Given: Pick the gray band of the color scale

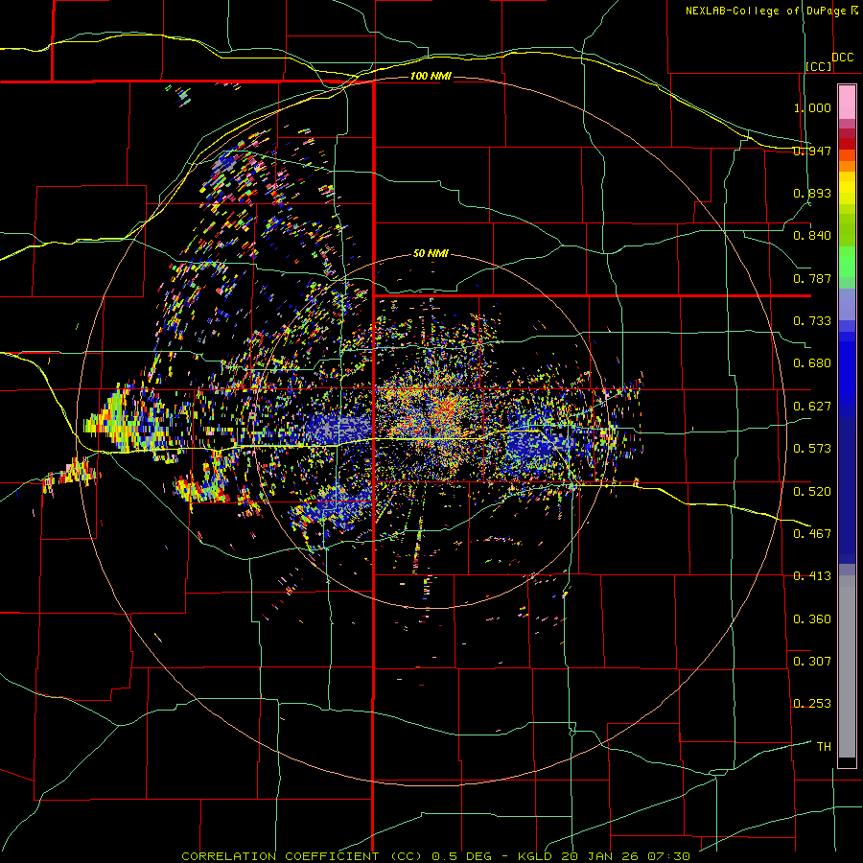Looking at the screenshot, I should pyautogui.click(x=847, y=665).
